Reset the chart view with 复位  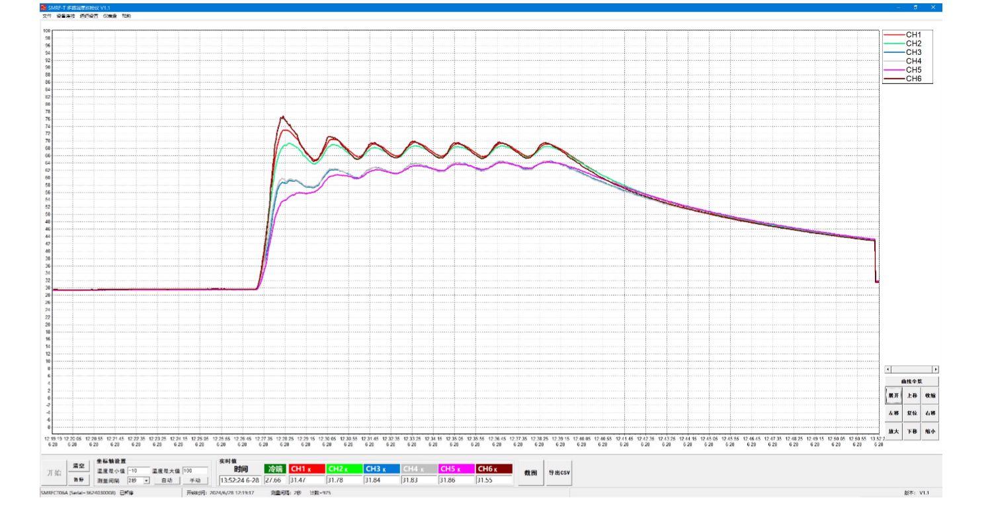pos(912,413)
